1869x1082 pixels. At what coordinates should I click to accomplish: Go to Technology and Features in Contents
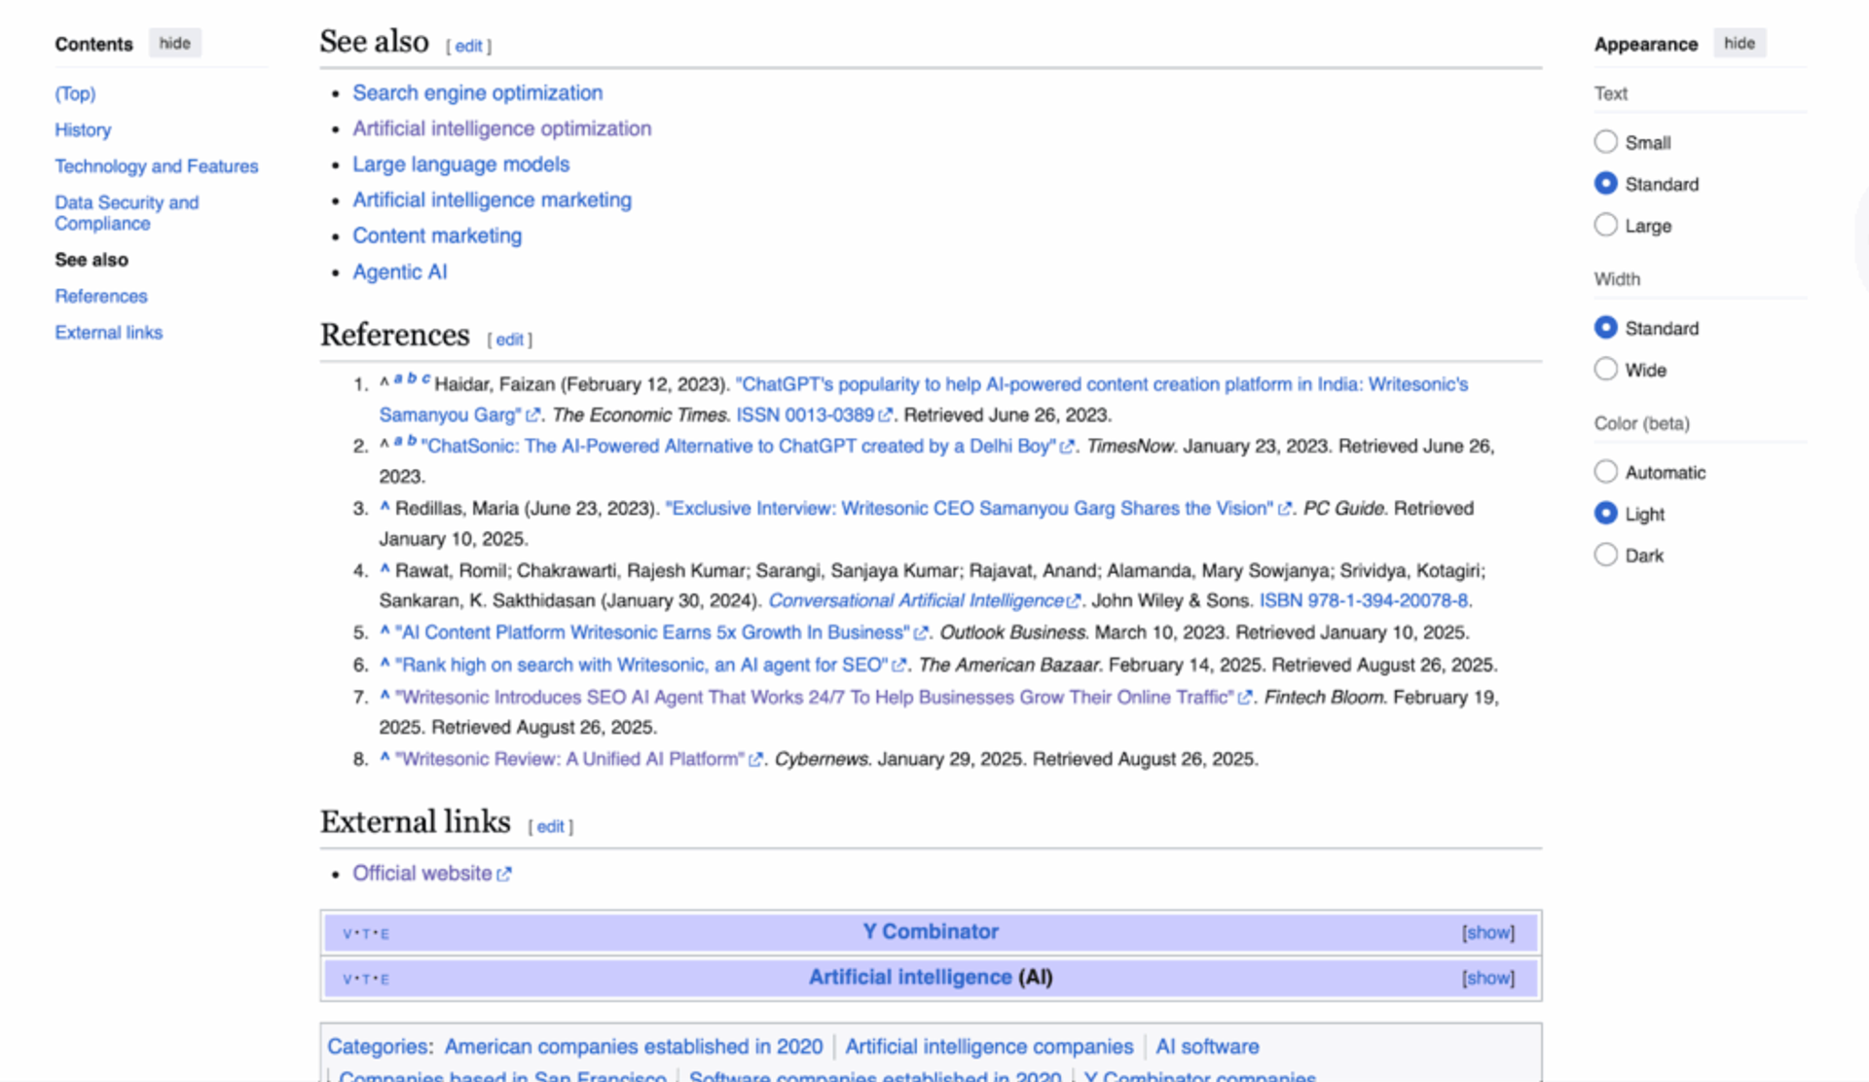[x=157, y=166]
